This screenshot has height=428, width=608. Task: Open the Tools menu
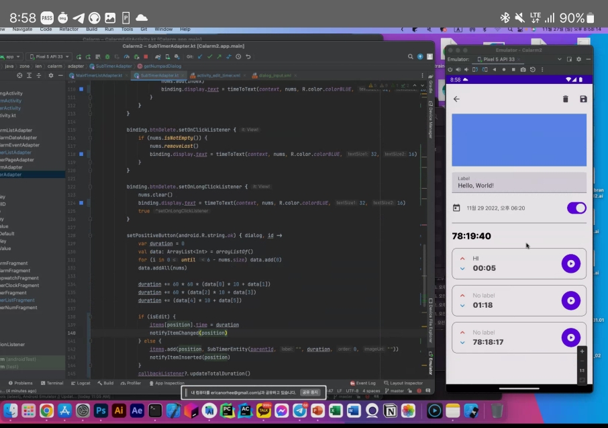coord(127,29)
